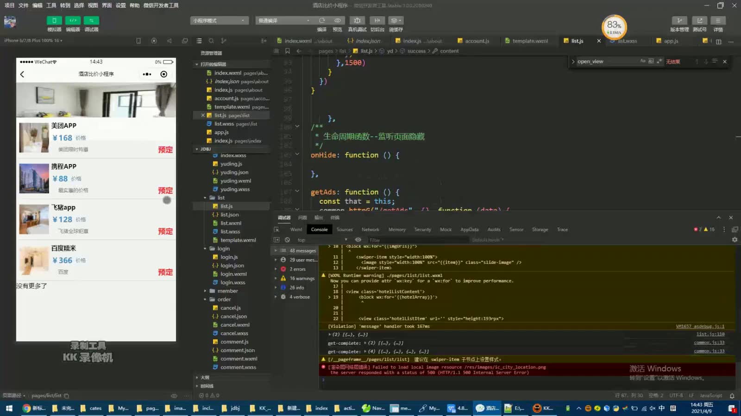Click the rotate device icon in simulator toolbar
The height and width of the screenshot is (416, 741).
[x=138, y=41]
